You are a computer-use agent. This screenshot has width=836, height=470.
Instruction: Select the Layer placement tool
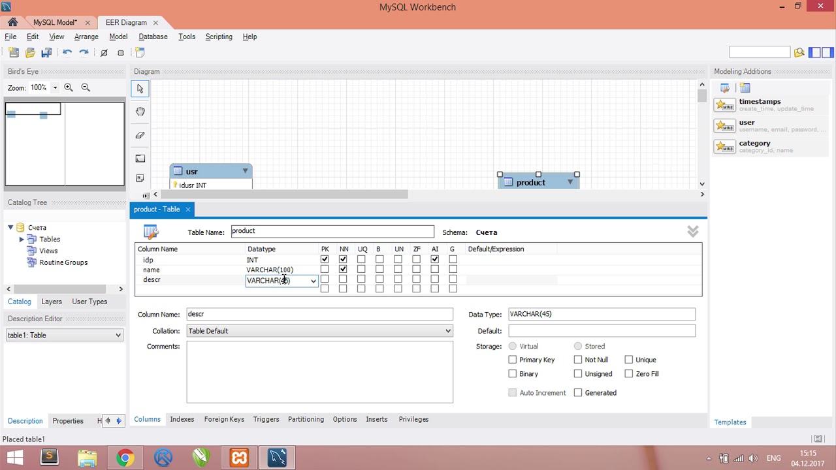[140, 158]
